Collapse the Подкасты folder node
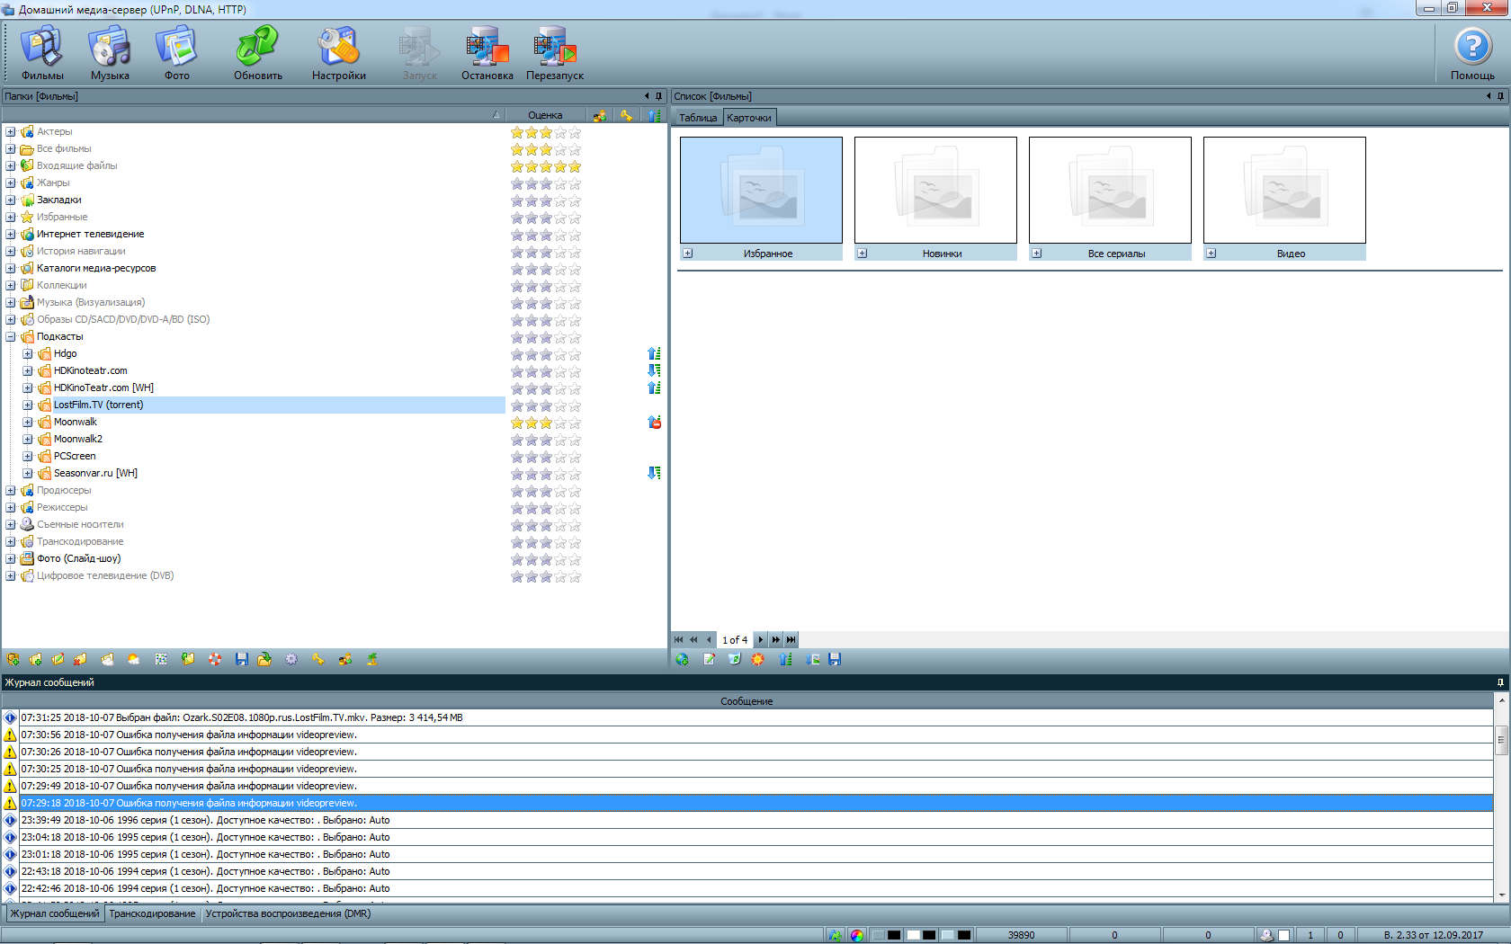Viewport: 1511px width, 944px height. 11,337
